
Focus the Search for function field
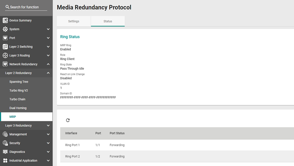click(26, 7)
